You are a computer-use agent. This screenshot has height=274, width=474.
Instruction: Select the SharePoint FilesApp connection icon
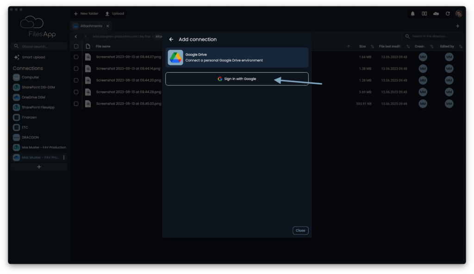tap(16, 107)
